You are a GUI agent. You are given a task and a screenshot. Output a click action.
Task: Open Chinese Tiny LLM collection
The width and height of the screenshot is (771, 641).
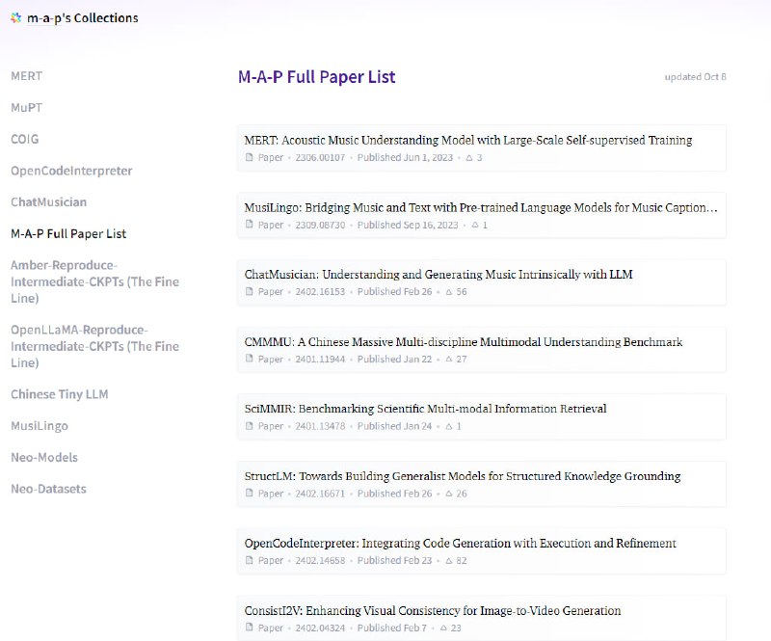(x=60, y=394)
